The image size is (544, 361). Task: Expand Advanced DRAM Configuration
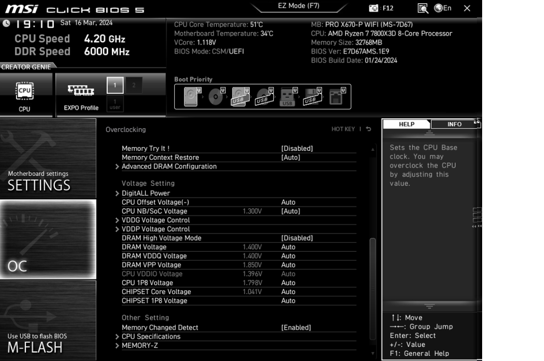(169, 166)
